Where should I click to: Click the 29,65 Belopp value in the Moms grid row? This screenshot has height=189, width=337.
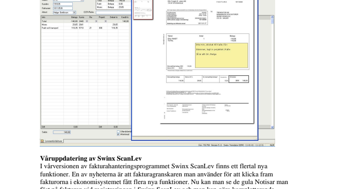pyautogui.click(x=75, y=25)
